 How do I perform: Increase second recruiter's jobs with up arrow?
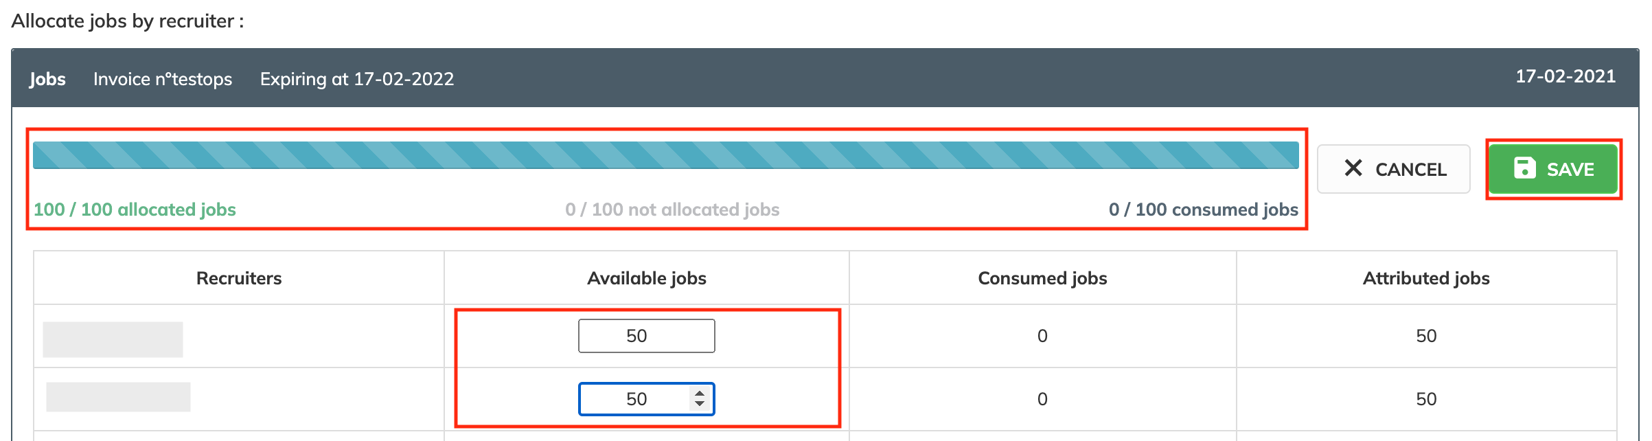point(700,394)
